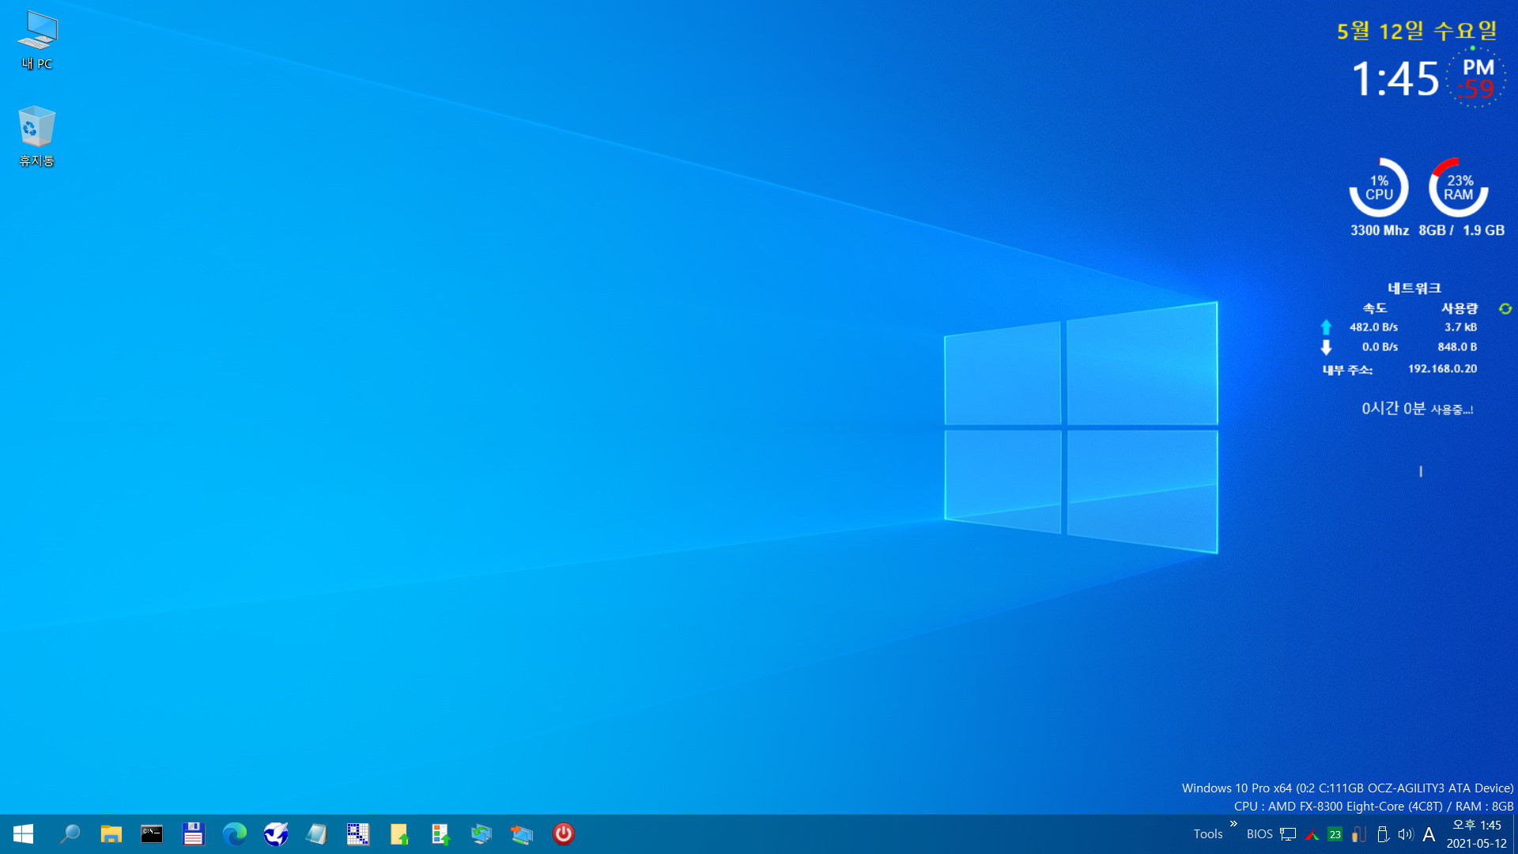Click the blue checkered grid taskbar icon
Viewport: 1518px width, 854px height.
point(357,834)
